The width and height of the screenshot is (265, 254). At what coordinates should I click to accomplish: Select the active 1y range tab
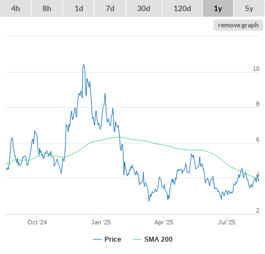(218, 8)
